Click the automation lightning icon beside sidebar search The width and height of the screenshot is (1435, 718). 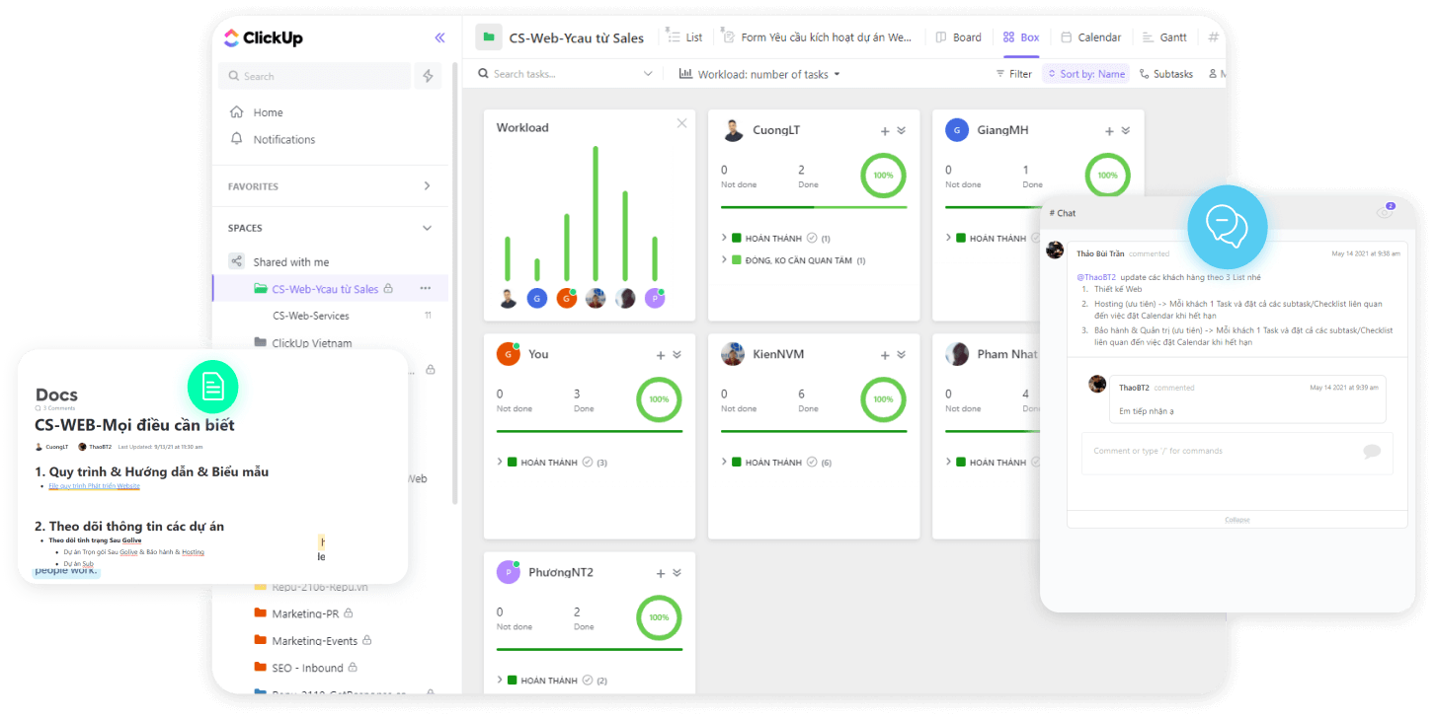coord(427,76)
